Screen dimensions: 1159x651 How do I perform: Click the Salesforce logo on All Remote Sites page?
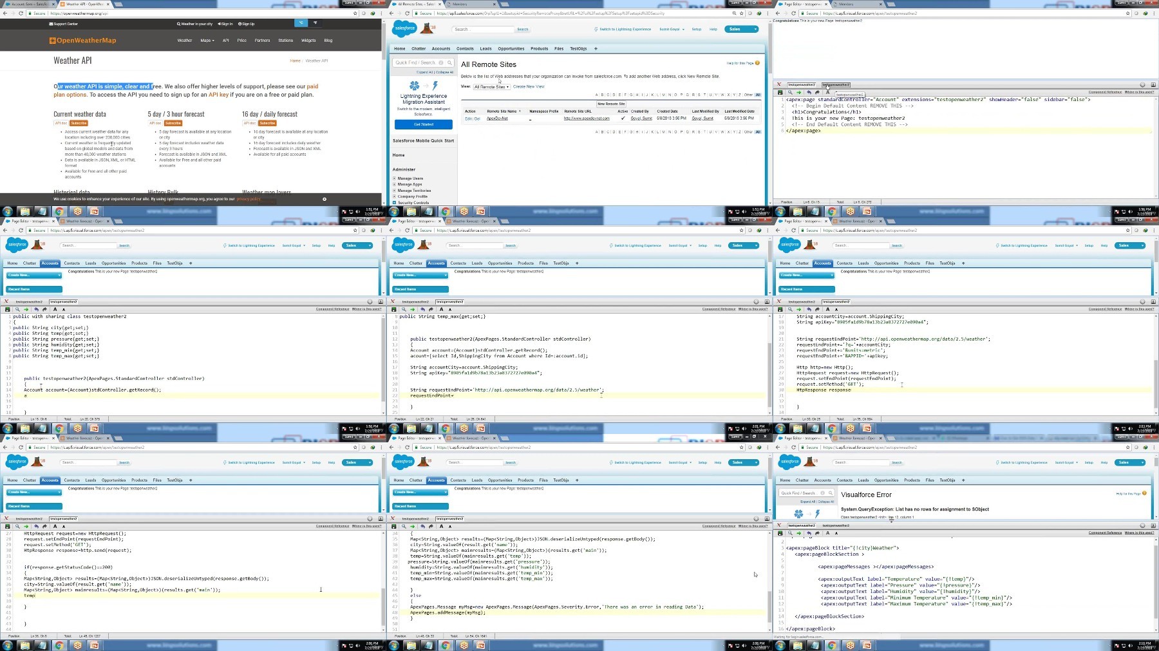[x=405, y=28]
